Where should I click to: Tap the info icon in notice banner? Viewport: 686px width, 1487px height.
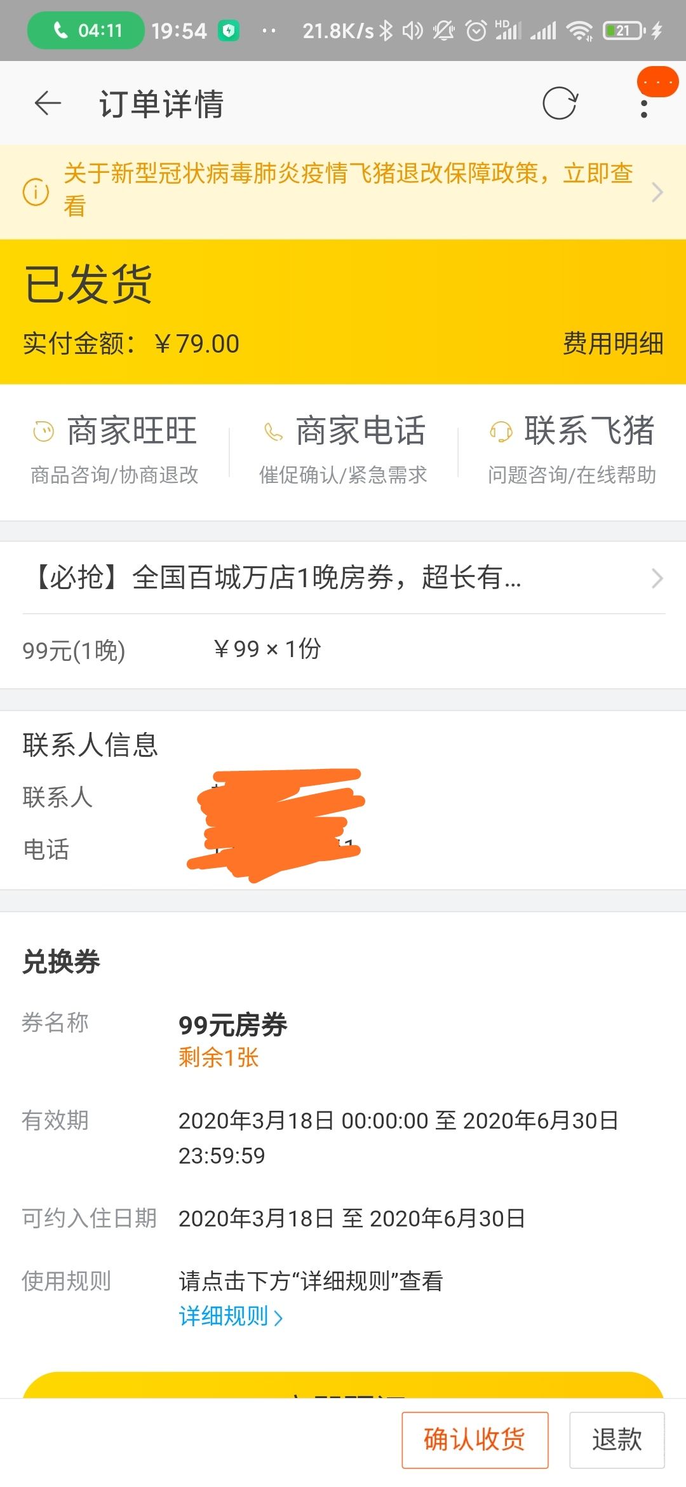click(36, 191)
